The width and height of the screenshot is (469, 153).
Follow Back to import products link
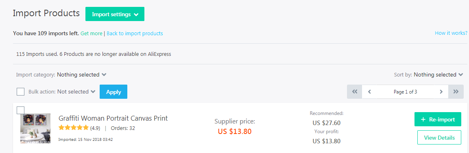[135, 33]
